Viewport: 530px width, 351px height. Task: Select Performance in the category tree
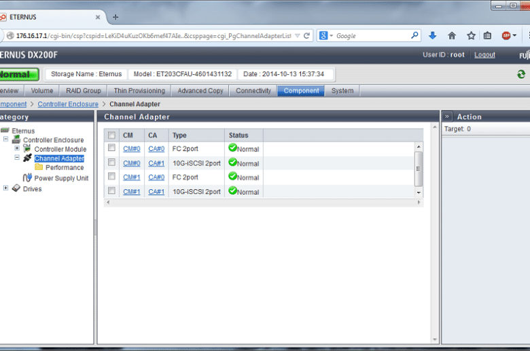tap(65, 167)
